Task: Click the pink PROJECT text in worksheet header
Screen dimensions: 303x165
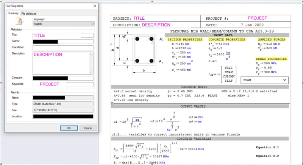Action: point(258,18)
